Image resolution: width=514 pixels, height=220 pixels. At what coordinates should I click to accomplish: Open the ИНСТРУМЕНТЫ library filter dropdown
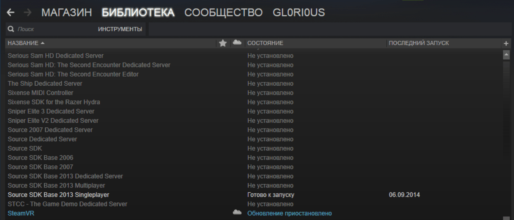click(x=120, y=29)
